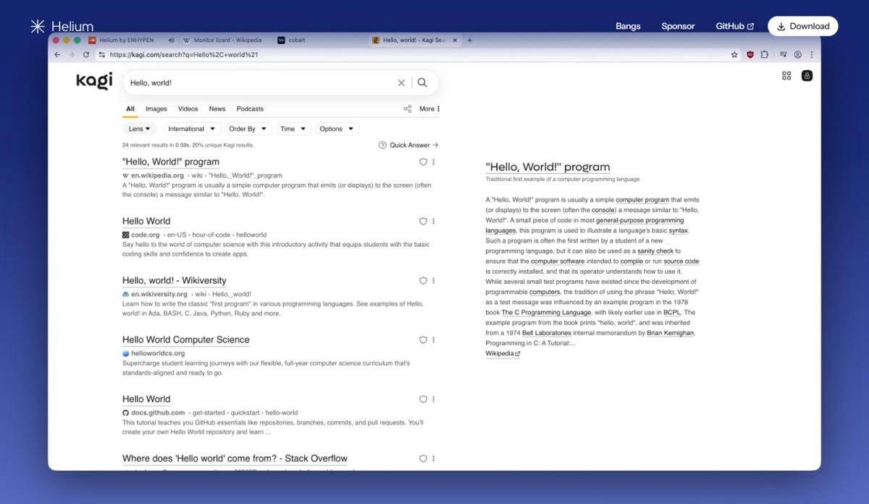869x504 pixels.
Task: Open the browser profile avatar icon
Action: [x=798, y=54]
